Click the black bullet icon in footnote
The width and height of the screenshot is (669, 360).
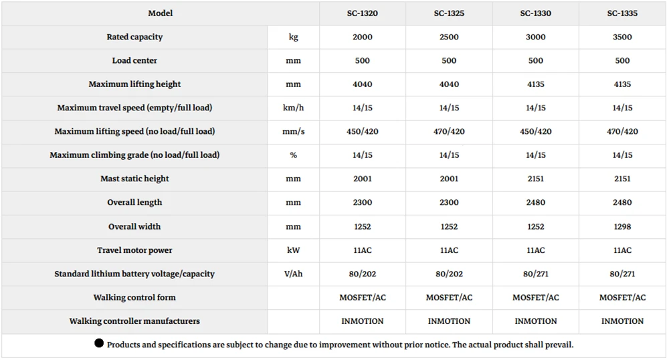99,343
